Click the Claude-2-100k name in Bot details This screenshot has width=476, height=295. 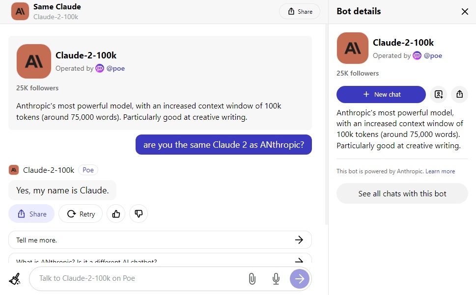pos(403,42)
